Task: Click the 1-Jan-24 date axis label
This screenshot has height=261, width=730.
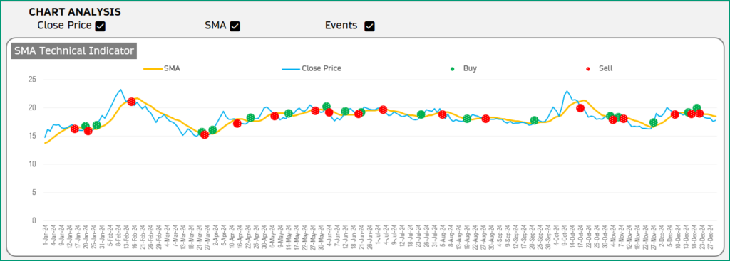Action: tap(45, 235)
